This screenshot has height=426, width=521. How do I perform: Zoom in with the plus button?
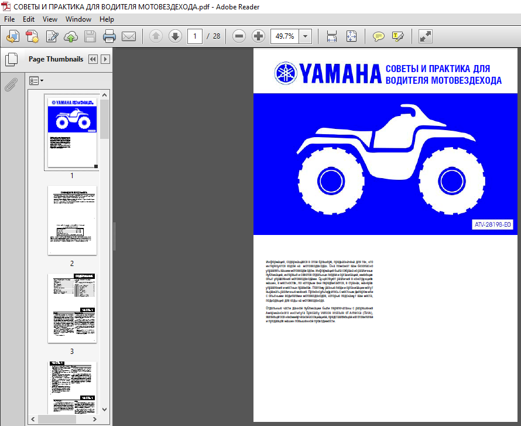258,36
